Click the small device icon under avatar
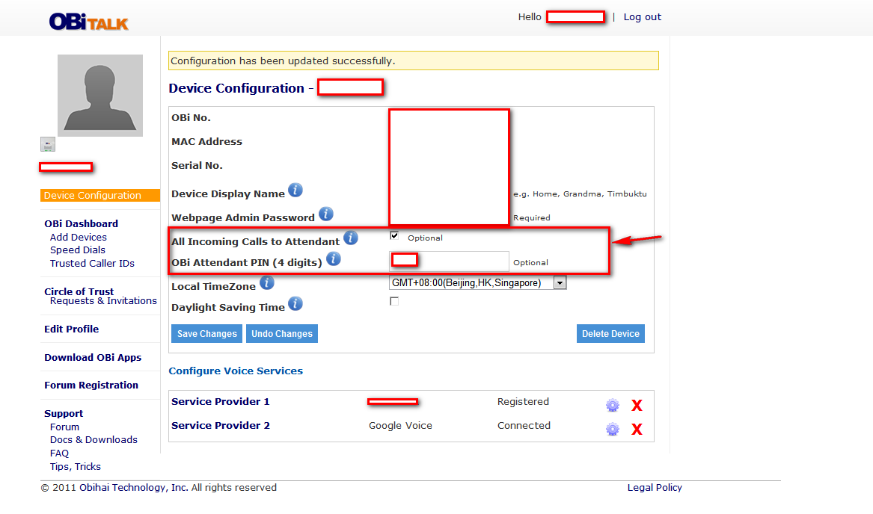The image size is (873, 514). click(x=48, y=145)
